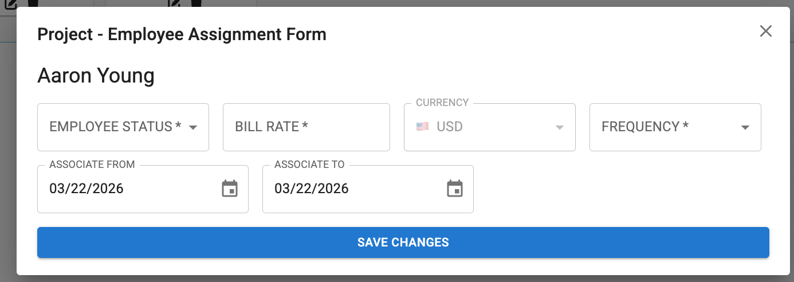Expand the Employee Status dropdown arrow
This screenshot has width=794, height=282.
tap(193, 127)
